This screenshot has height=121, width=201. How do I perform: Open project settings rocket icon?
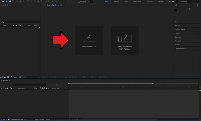click(11, 77)
